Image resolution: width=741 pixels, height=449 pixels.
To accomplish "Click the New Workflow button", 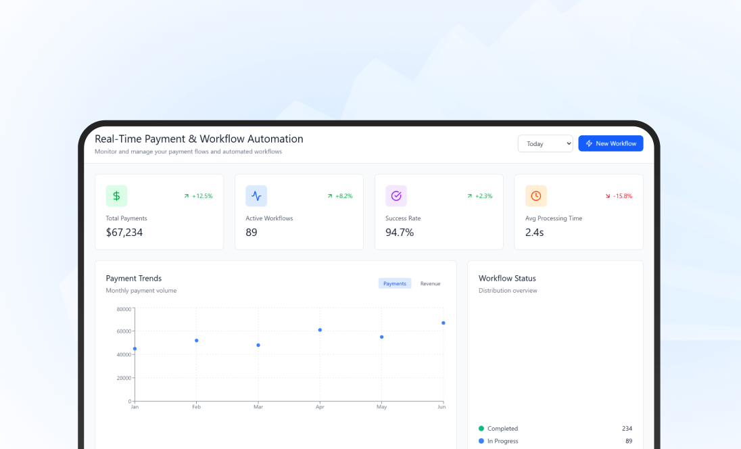I will tap(611, 143).
